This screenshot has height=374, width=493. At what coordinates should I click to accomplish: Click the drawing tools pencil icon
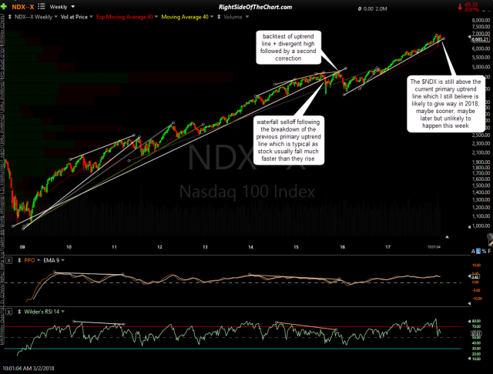[490, 243]
